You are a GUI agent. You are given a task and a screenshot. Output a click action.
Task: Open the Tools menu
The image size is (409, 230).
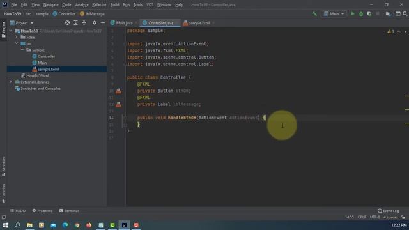pyautogui.click(x=138, y=4)
